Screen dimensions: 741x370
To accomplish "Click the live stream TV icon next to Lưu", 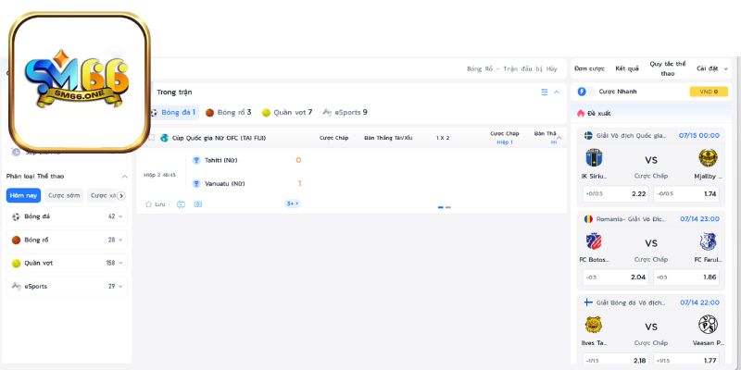I will [x=181, y=204].
